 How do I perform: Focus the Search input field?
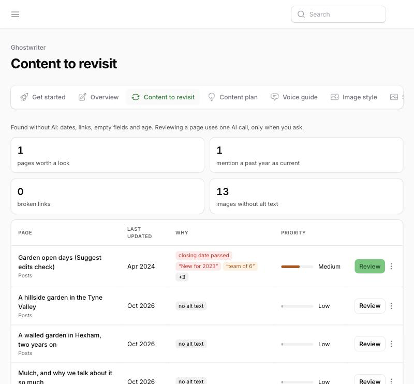pos(338,14)
